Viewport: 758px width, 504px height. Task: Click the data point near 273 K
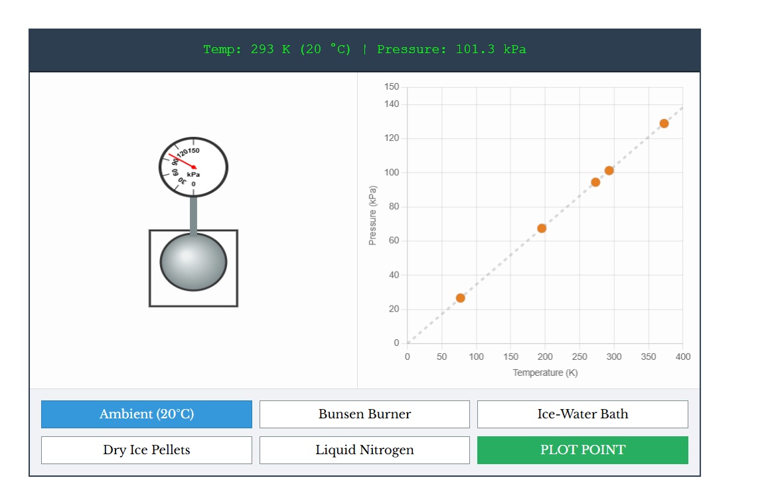tap(595, 183)
